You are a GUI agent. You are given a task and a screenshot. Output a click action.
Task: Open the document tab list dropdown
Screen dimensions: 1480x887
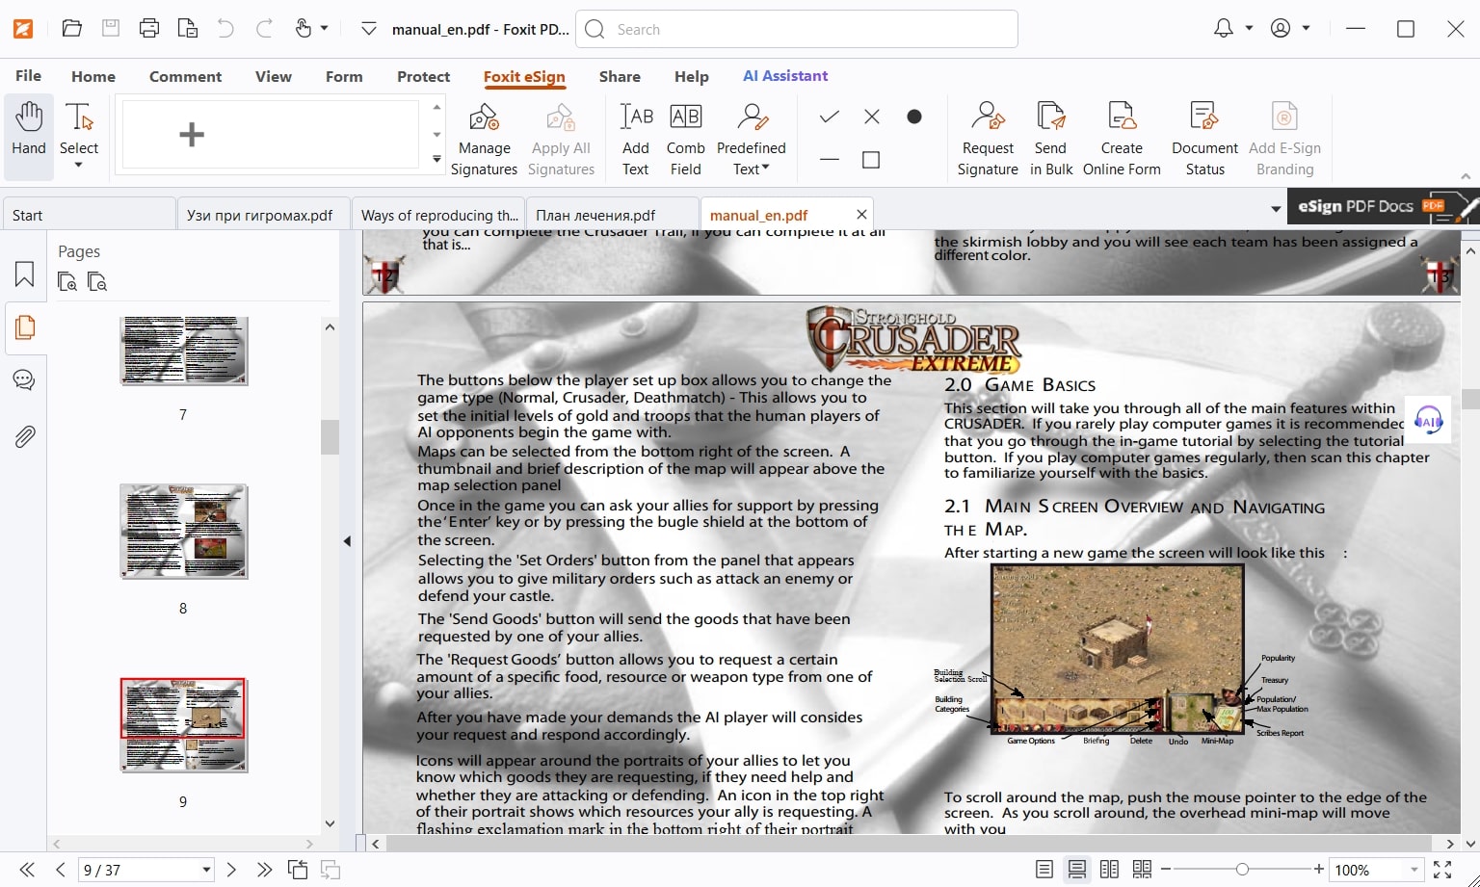pyautogui.click(x=1276, y=209)
